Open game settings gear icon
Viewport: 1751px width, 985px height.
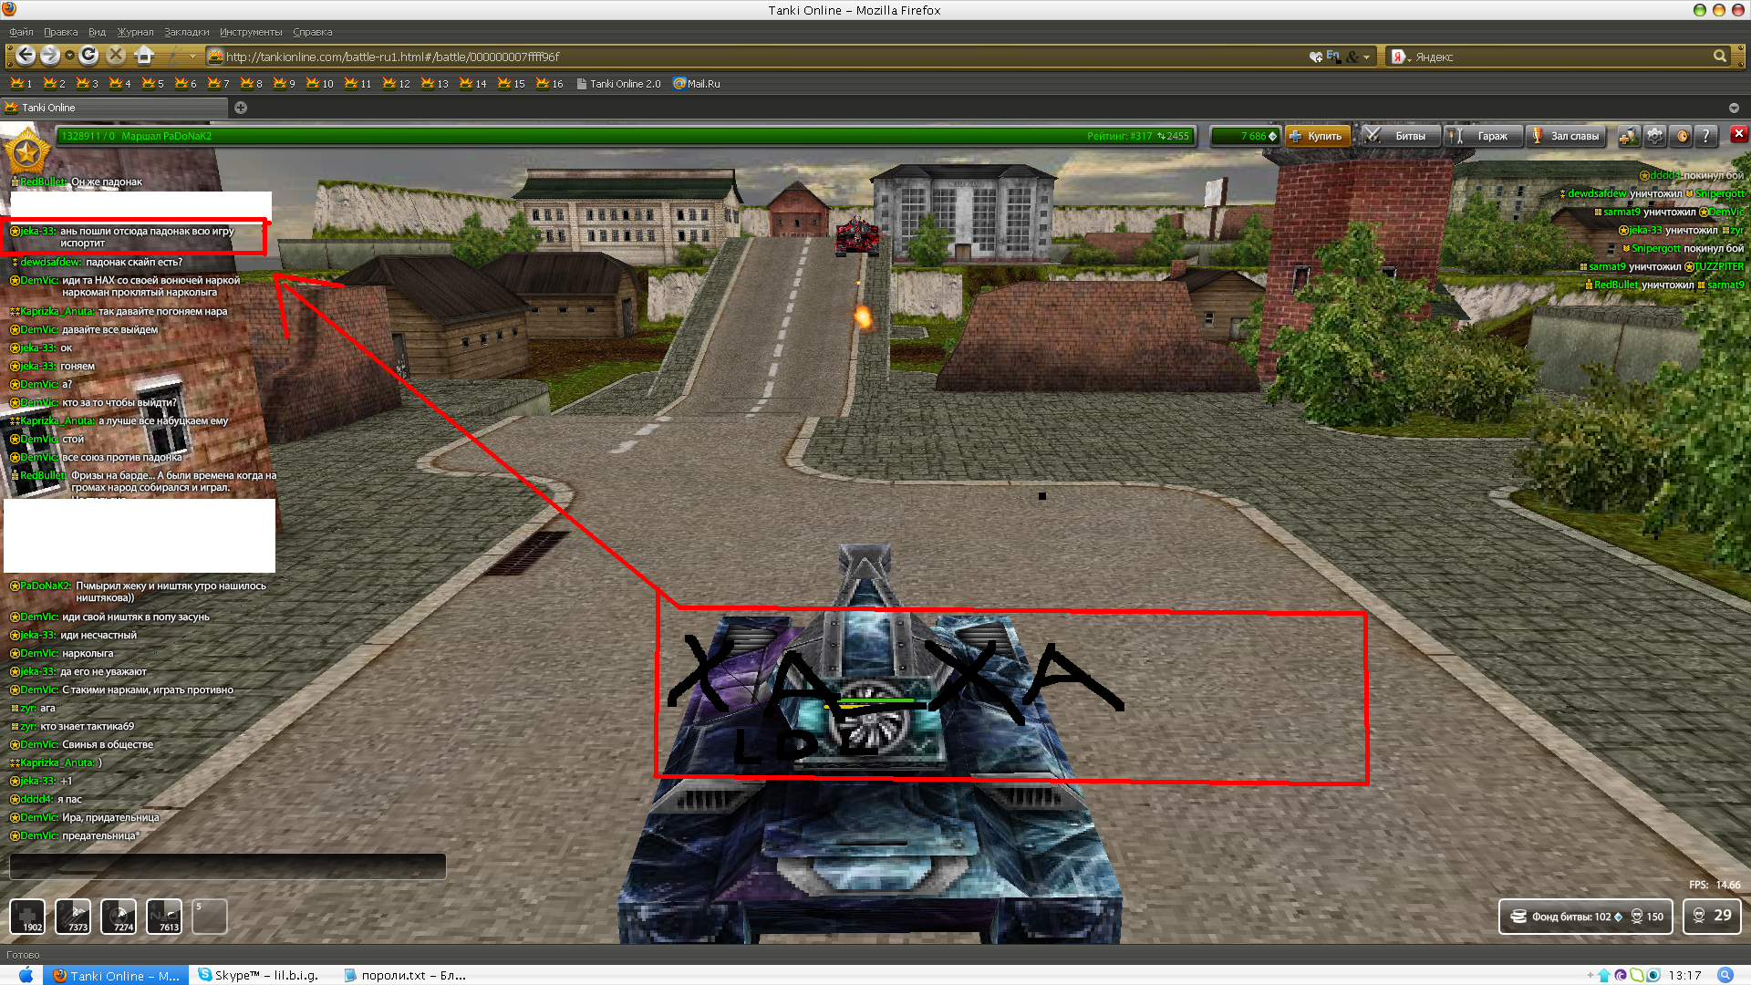(x=1655, y=136)
